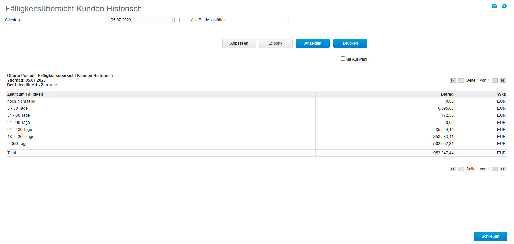Click the mail envelope icon

[x=494, y=6]
